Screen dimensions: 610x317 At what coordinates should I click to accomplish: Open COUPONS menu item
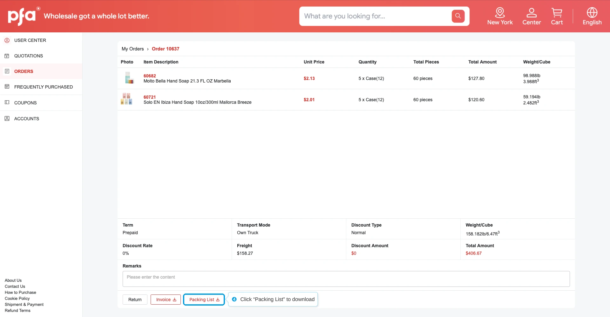pyautogui.click(x=25, y=103)
